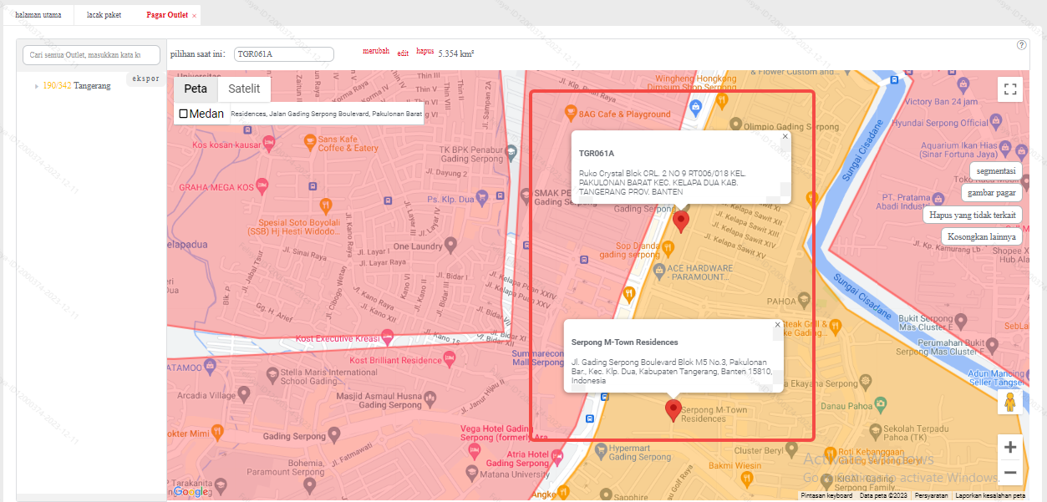The image size is (1047, 502).
Task: Click the Sans Kafe Coffee & Eatery pin
Action: coord(310,143)
